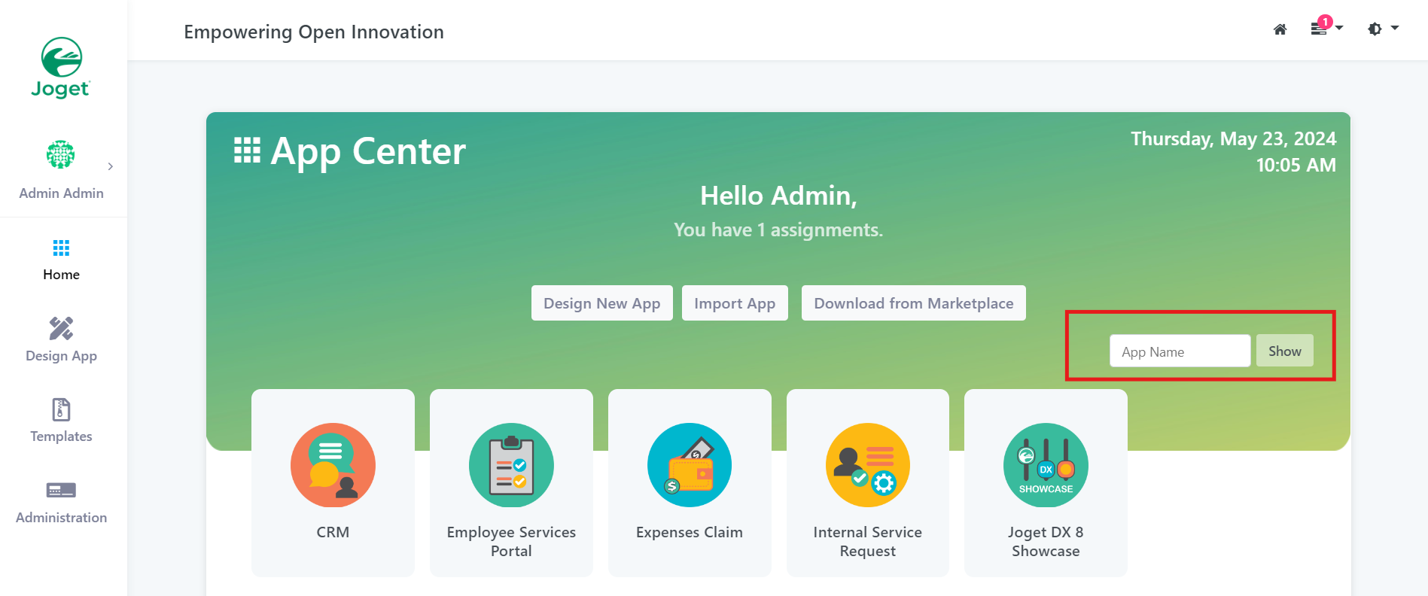
Task: Open the Internal Service Request app
Action: pyautogui.click(x=867, y=465)
